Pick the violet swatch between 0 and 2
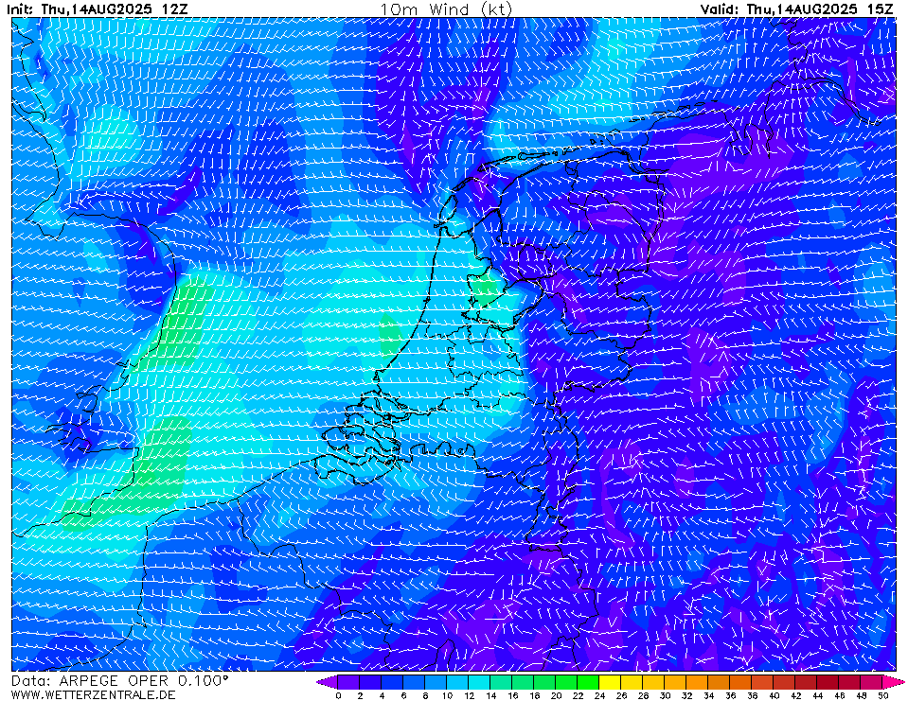Image resolution: width=908 pixels, height=701 pixels. pos(348,682)
